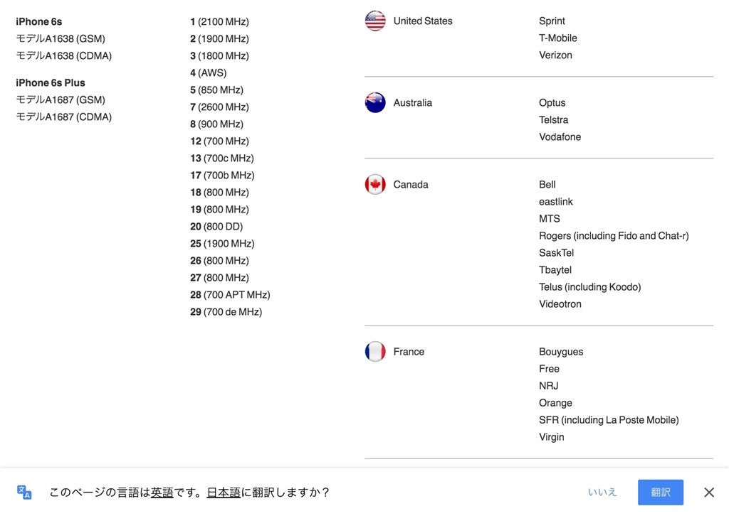The height and width of the screenshot is (516, 729).
Task: Click the underlined 英語 language link
Action: pos(162,492)
